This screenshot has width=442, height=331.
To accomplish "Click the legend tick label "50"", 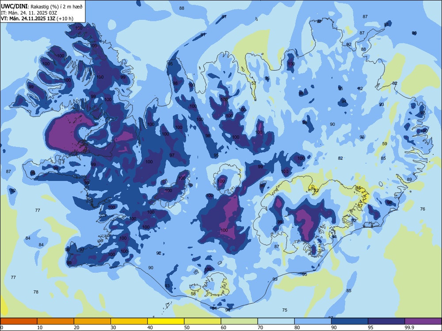I will [x=187, y=327].
